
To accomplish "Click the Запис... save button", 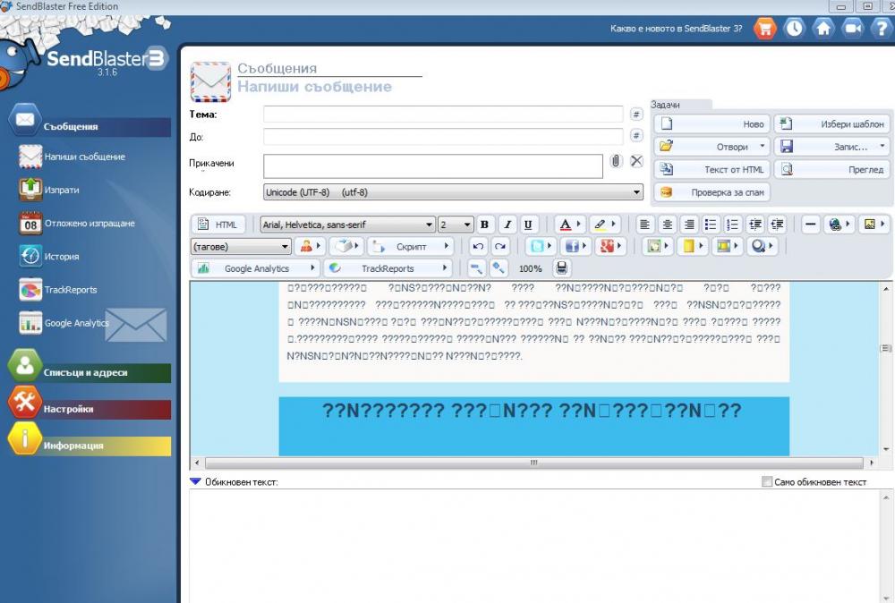I will [832, 147].
